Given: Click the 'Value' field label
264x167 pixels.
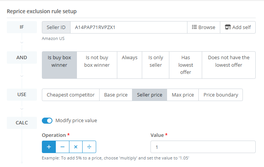Looking at the screenshot, I should 157,135.
